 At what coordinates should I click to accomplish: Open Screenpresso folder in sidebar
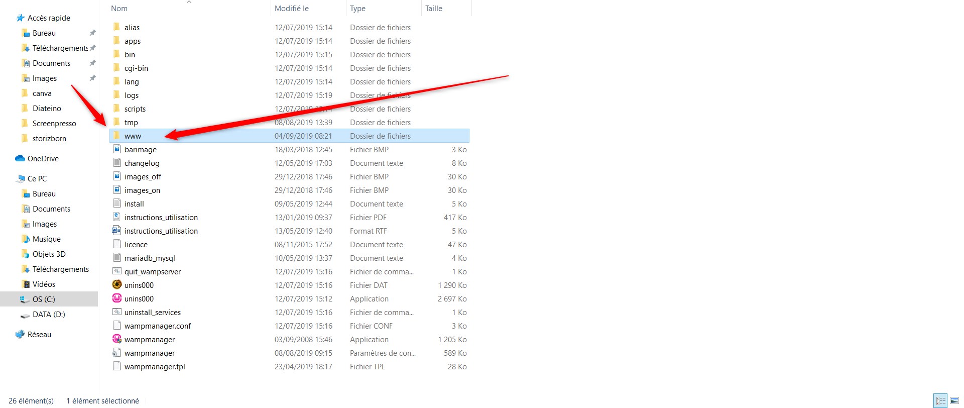(54, 123)
